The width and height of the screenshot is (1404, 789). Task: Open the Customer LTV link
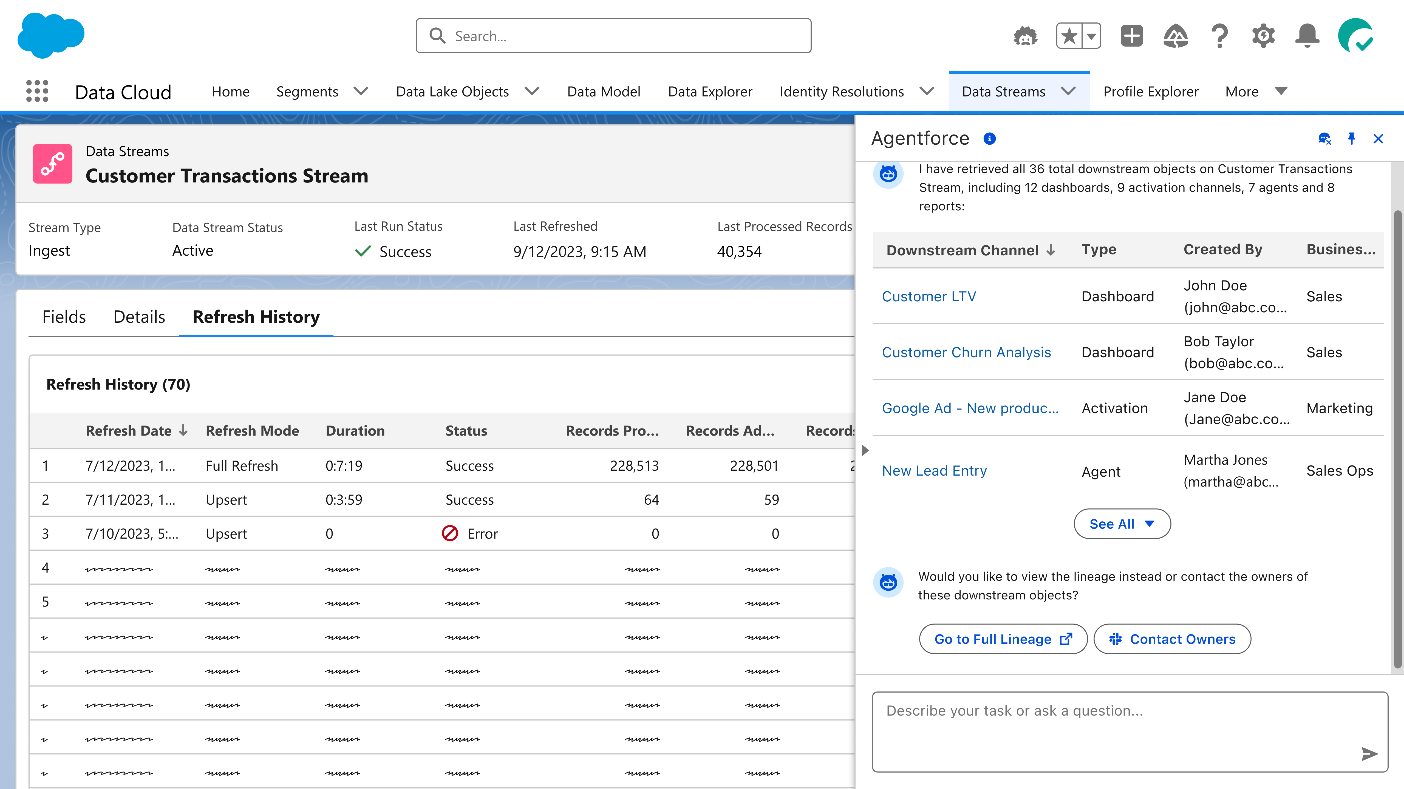(929, 296)
